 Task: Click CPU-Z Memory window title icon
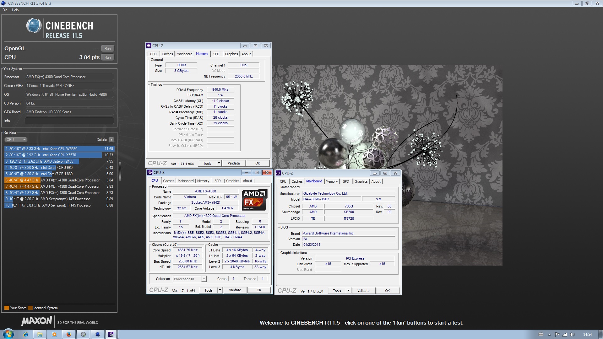click(149, 46)
